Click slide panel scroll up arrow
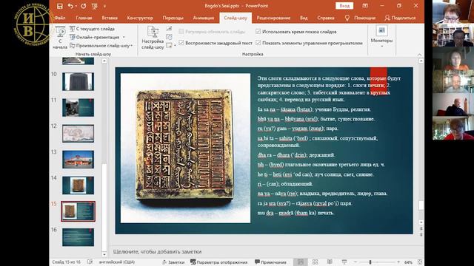This screenshot has height=266, width=474. click(104, 61)
